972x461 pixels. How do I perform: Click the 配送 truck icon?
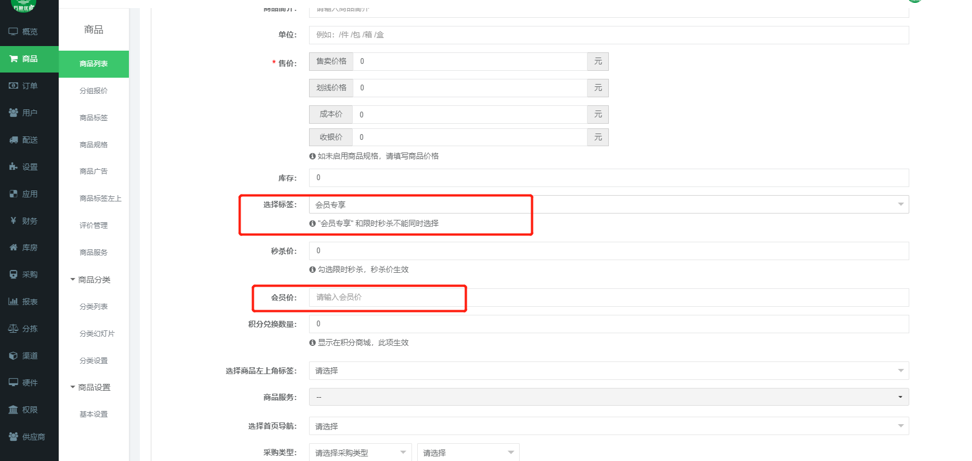click(13, 140)
